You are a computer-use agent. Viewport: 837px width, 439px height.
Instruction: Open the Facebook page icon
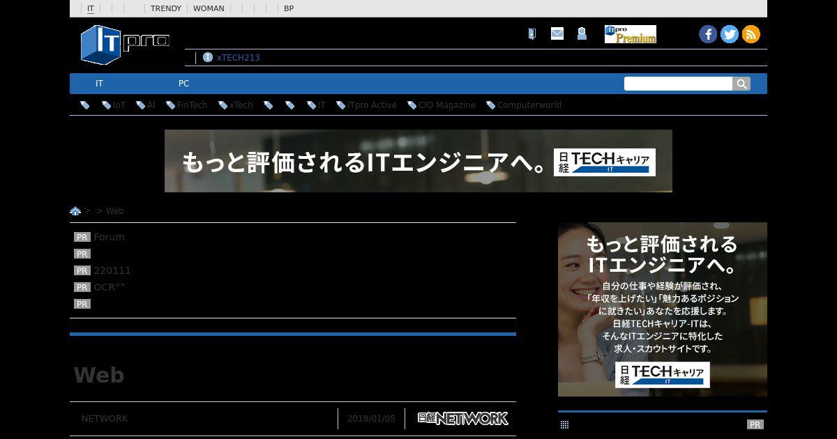coord(708,34)
